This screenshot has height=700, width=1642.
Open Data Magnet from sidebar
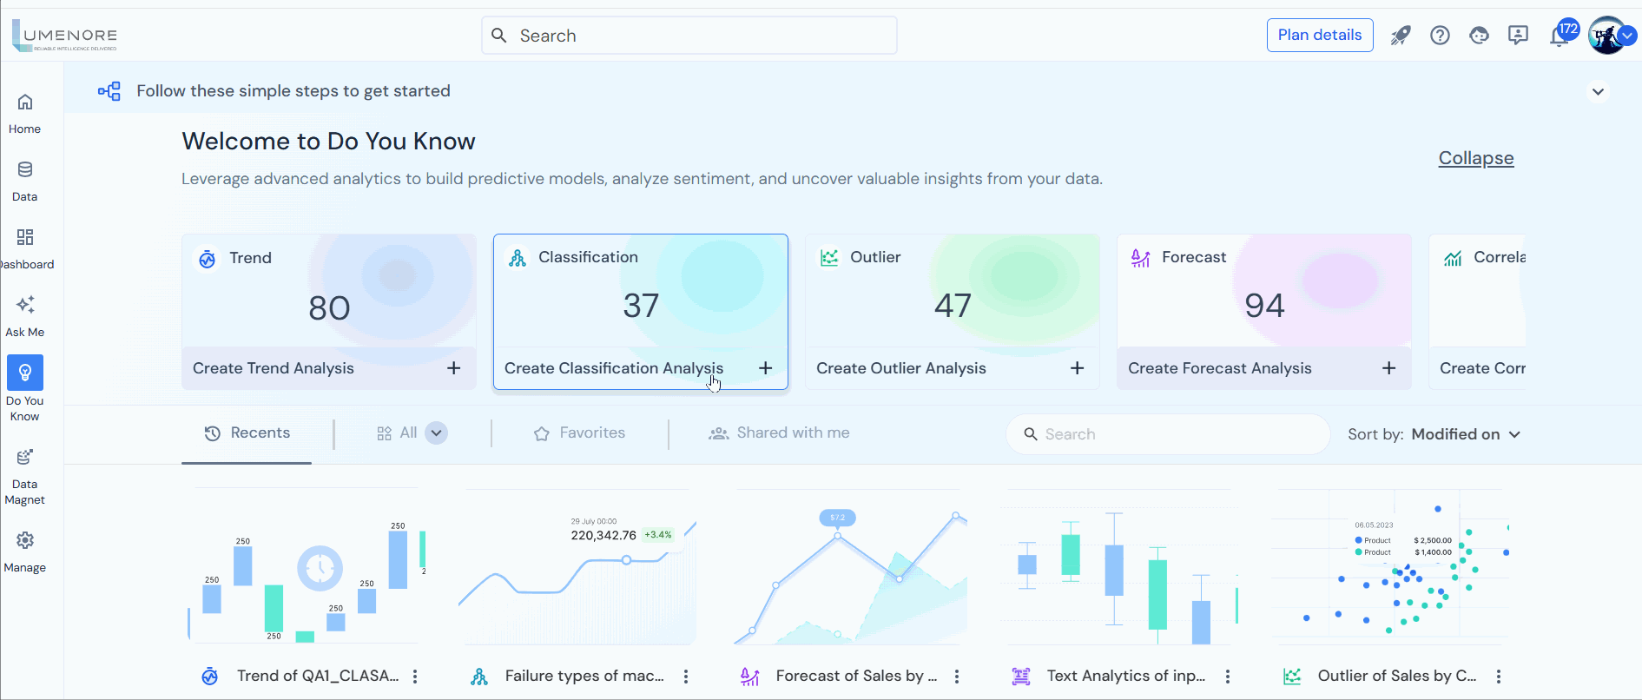[25, 476]
